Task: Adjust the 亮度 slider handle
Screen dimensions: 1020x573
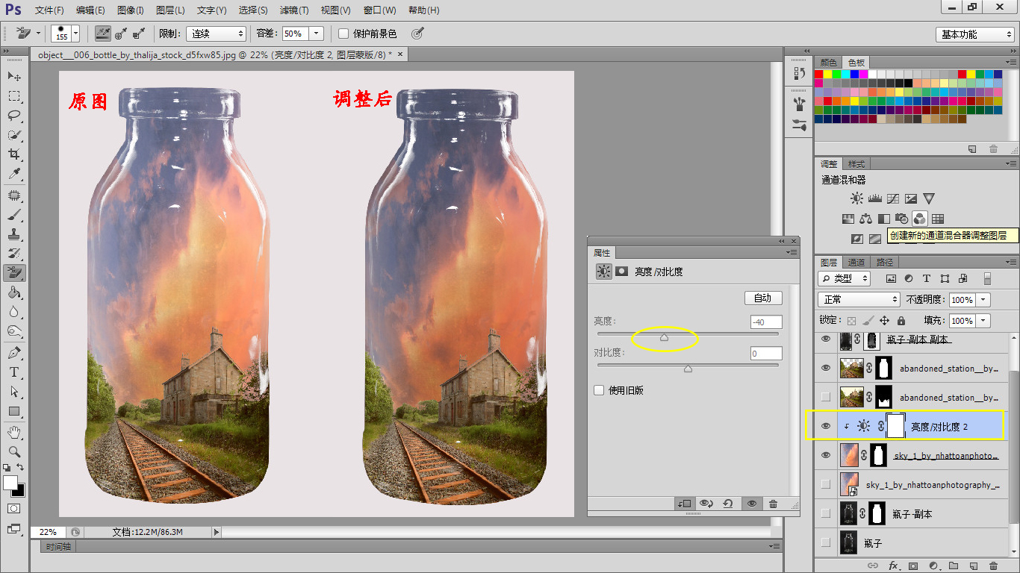Action: [664, 338]
